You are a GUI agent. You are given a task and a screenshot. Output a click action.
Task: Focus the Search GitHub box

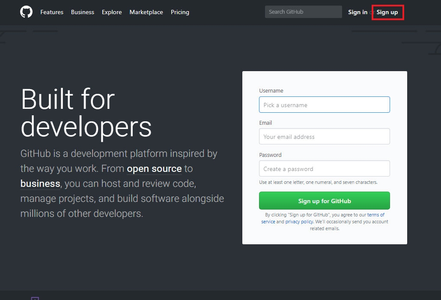[303, 12]
